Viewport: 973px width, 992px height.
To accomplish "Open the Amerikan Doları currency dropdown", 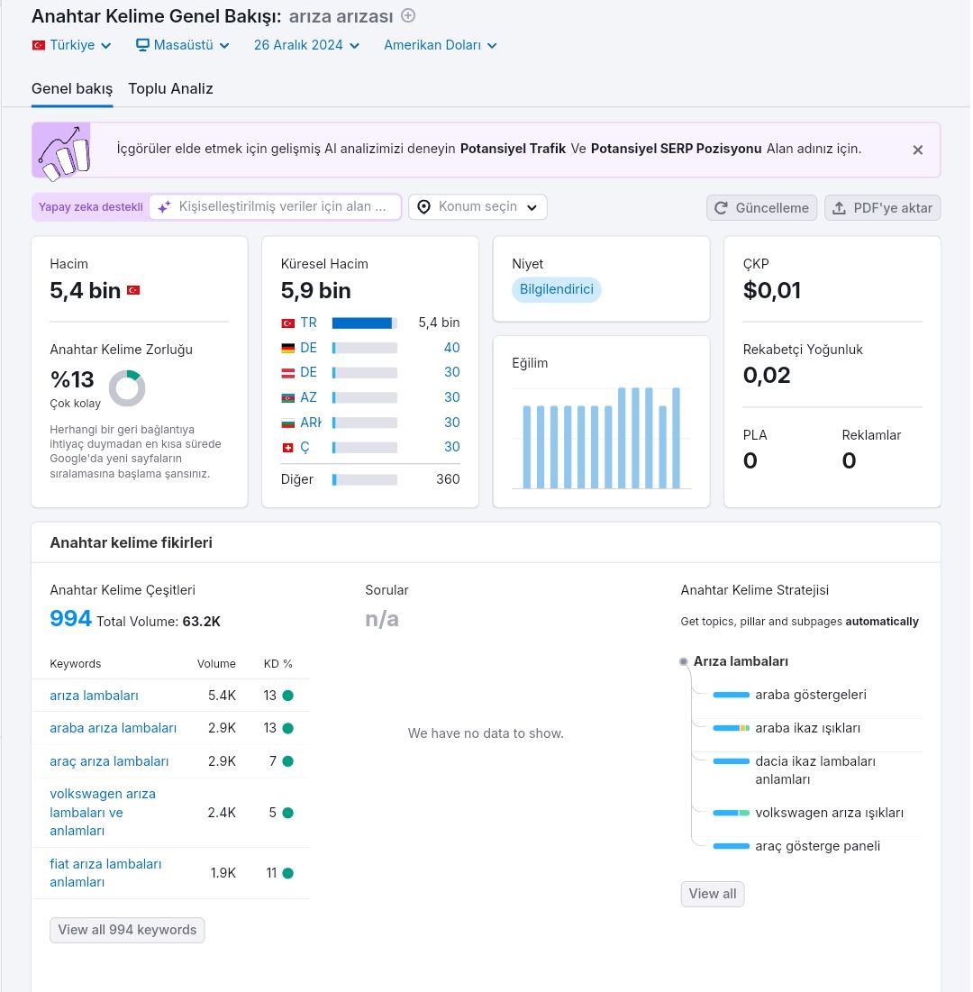I will pos(441,46).
